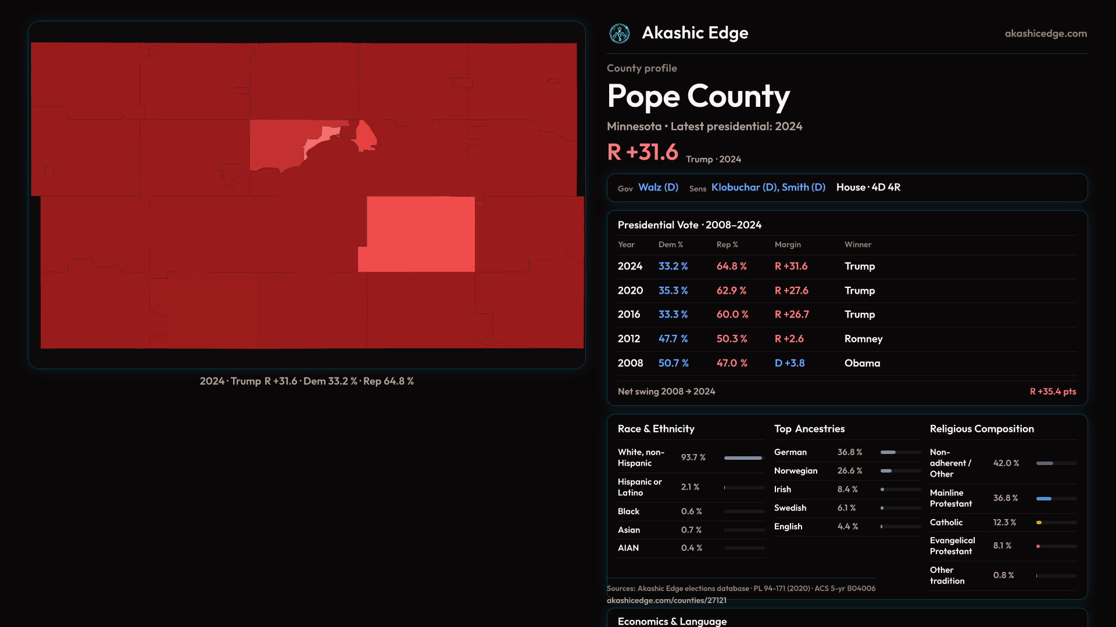
Task: Open the akashicedge.com link in header
Action: [x=1045, y=34]
